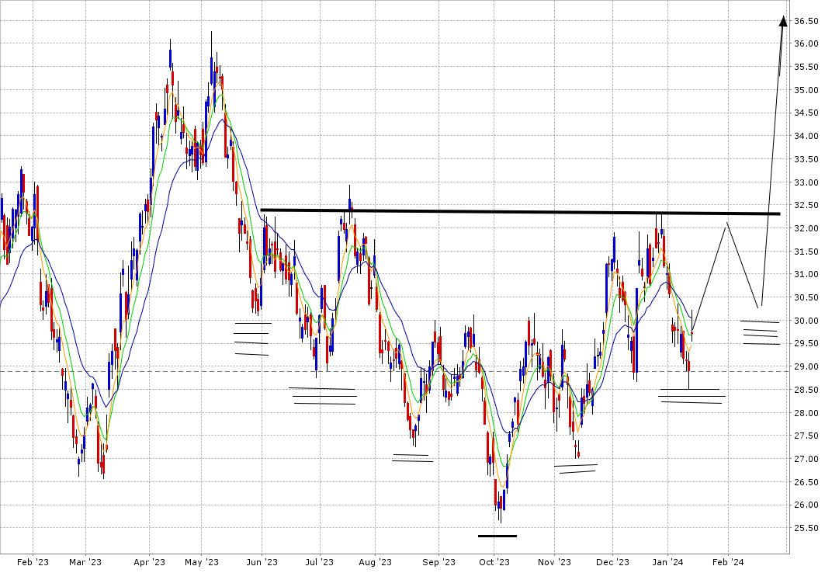The height and width of the screenshot is (573, 825).
Task: Click 30.50 on the price scale
Action: click(x=806, y=297)
